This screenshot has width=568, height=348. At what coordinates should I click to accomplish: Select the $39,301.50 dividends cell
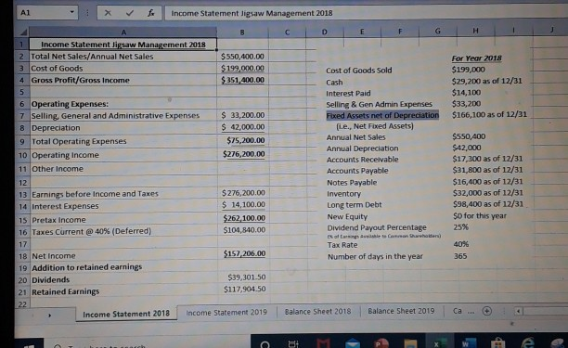(244, 277)
